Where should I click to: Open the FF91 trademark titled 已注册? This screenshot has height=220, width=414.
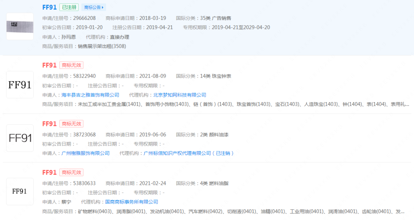pyautogui.click(x=49, y=7)
